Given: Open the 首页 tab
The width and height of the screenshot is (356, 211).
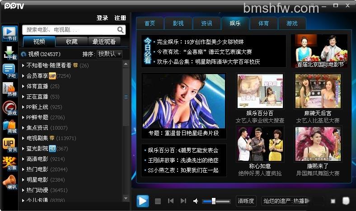Looking at the screenshot, I should point(150,23).
